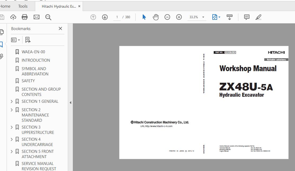Close the Hitachi Hydraulic document tab

click(x=79, y=6)
